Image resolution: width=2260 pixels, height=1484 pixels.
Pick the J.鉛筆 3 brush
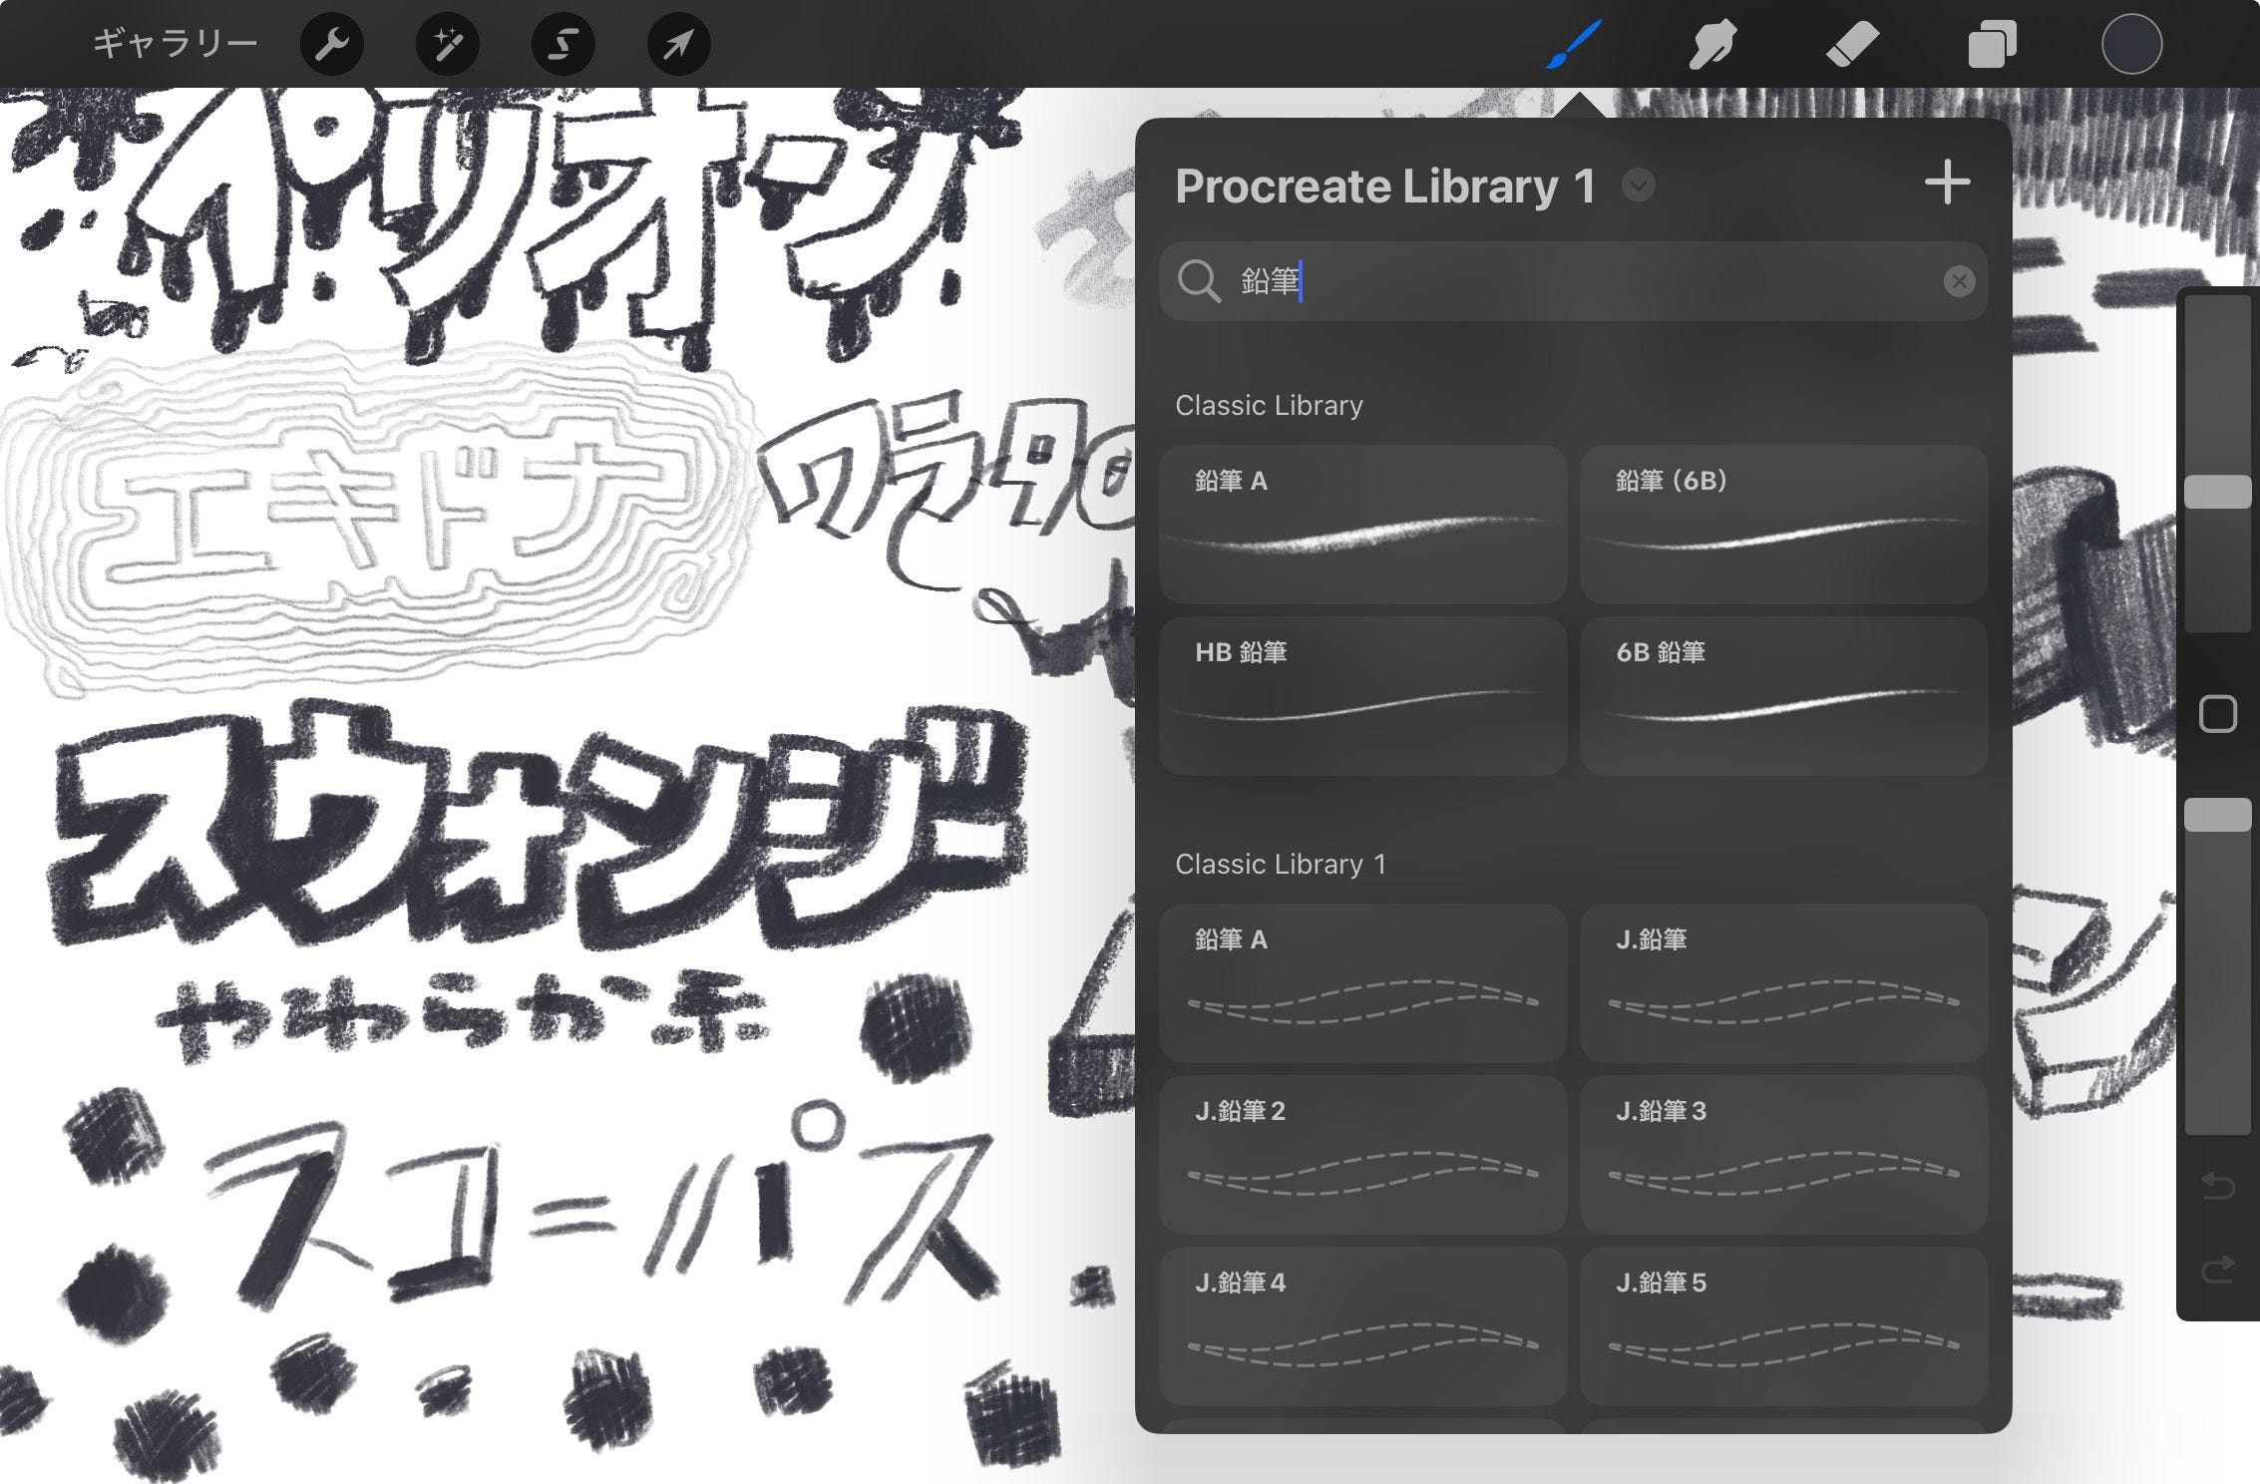[1783, 1154]
